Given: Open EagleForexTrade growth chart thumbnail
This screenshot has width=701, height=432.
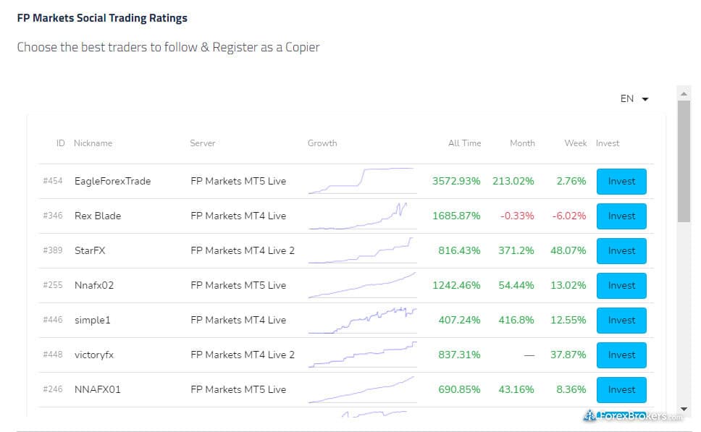Looking at the screenshot, I should (x=361, y=181).
